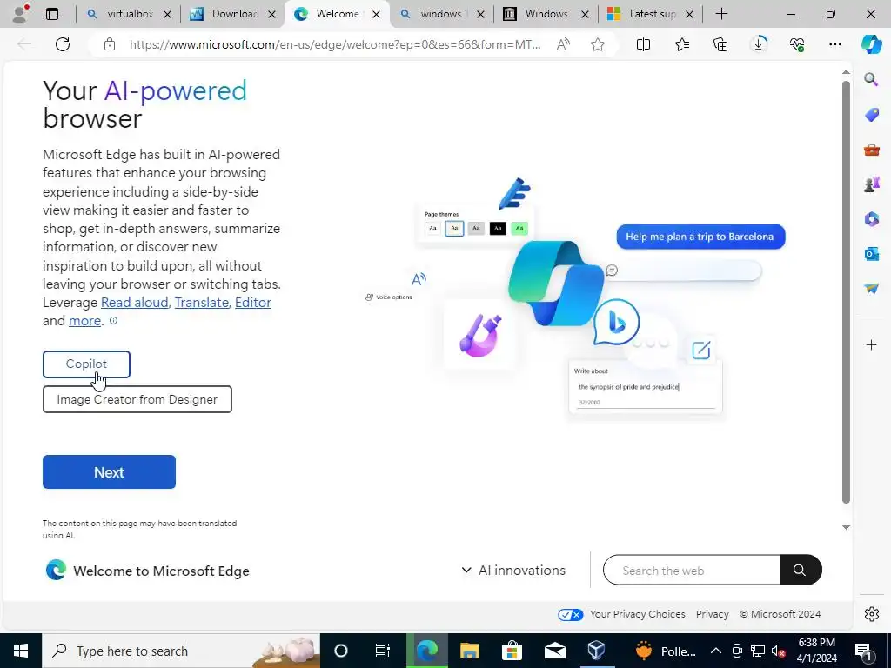Activate Read aloud icon in address bar
This screenshot has height=668, width=891.
(563, 44)
